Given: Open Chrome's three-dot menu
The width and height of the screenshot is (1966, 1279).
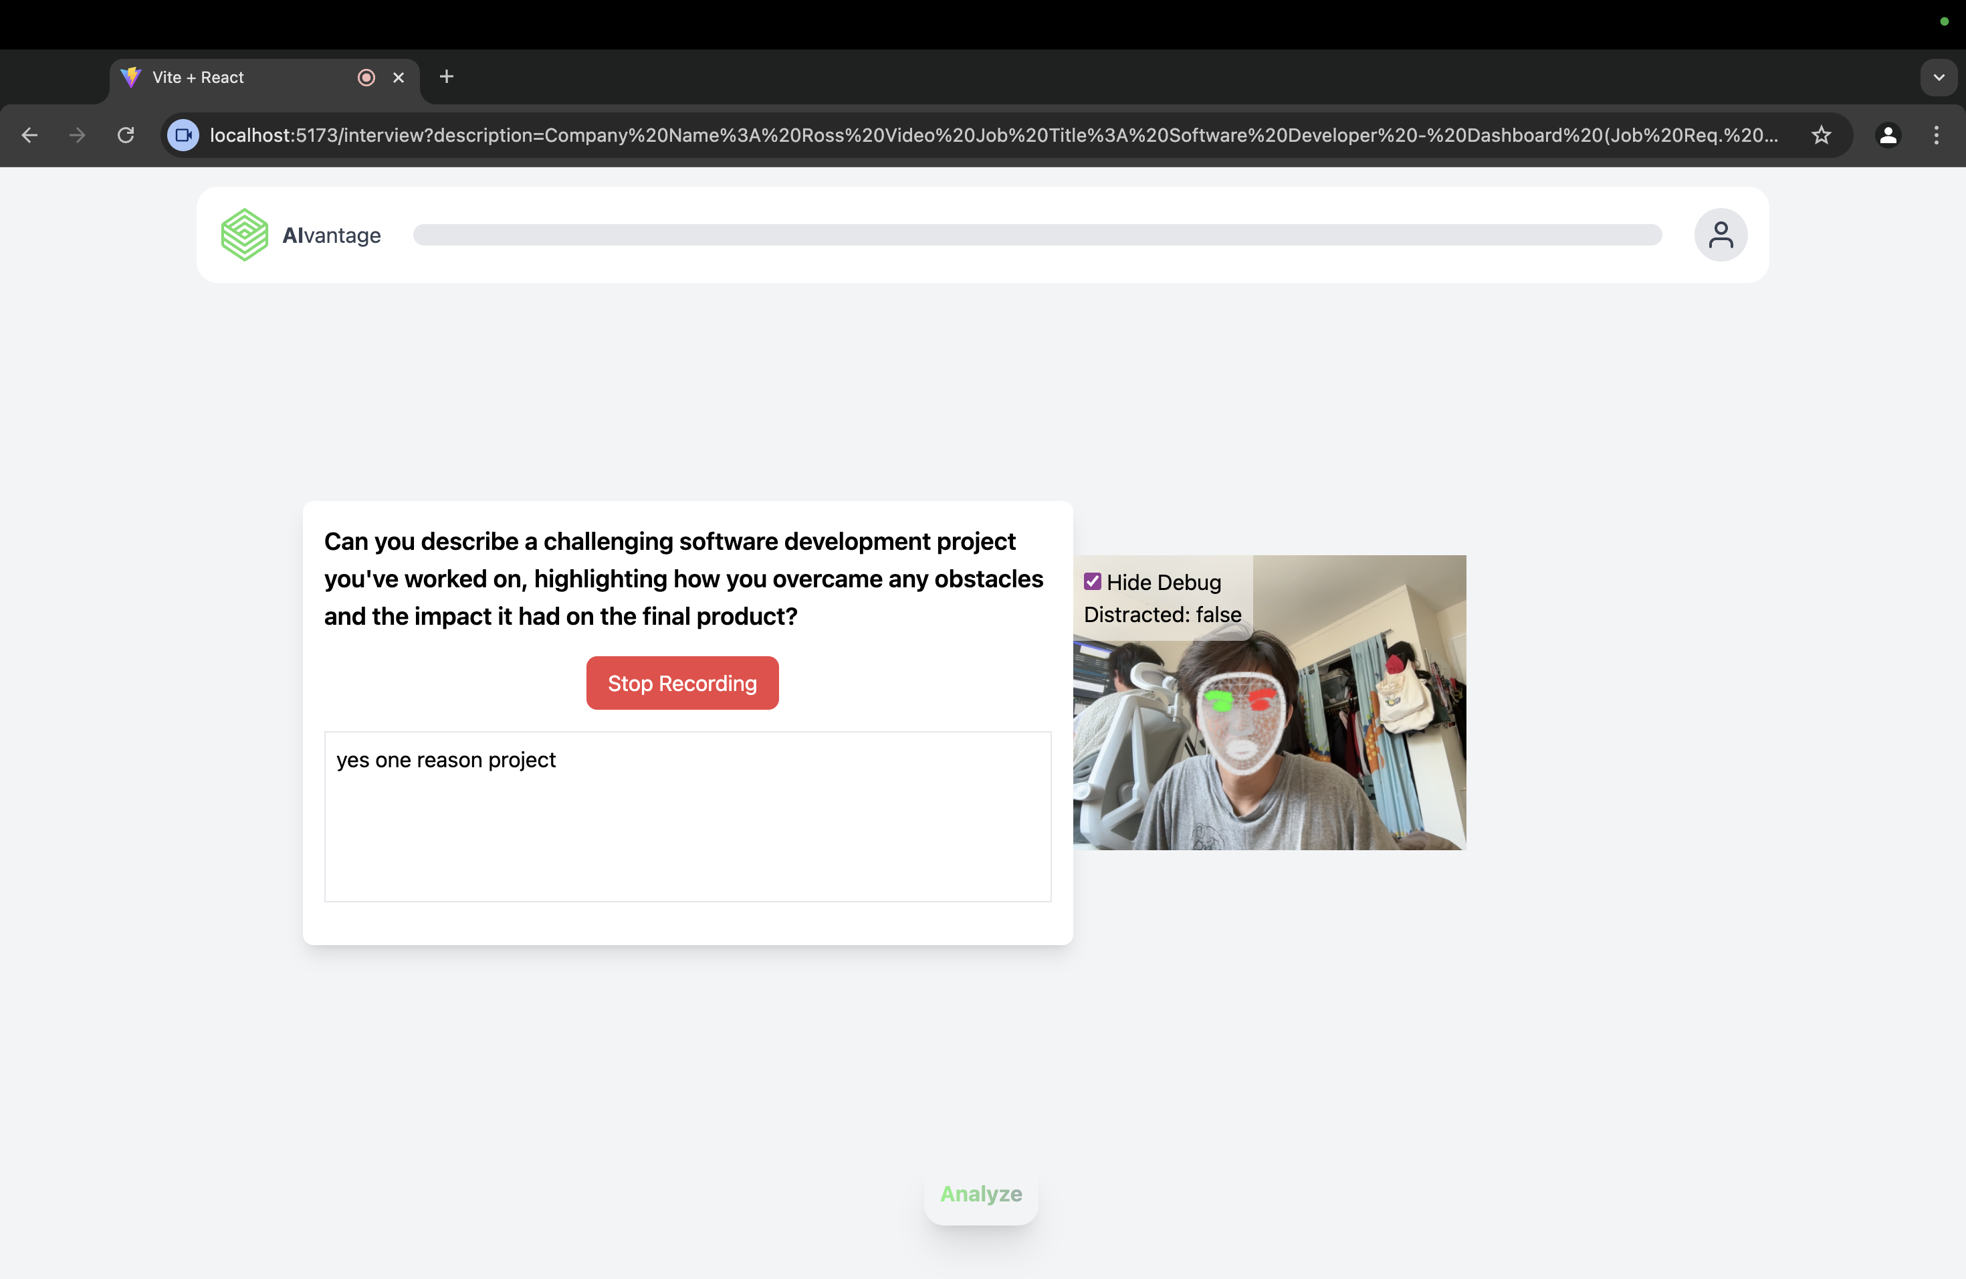Looking at the screenshot, I should (1935, 134).
